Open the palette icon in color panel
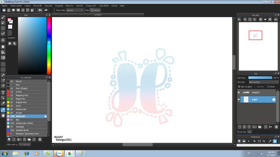The width and height of the screenshot is (280, 157). pos(10,43)
